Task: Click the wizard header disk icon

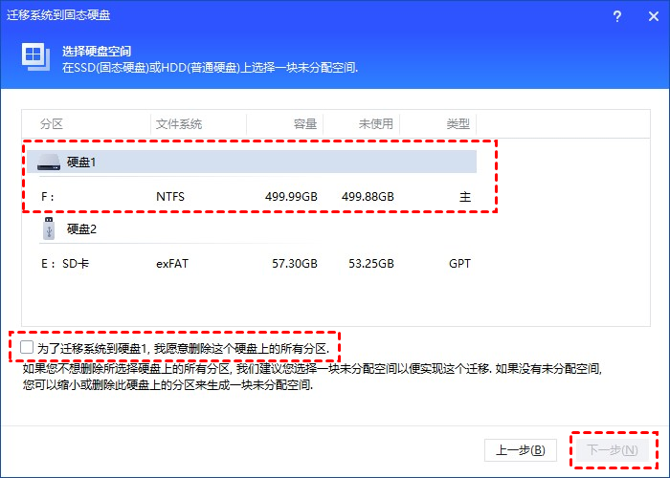Action: click(x=34, y=59)
